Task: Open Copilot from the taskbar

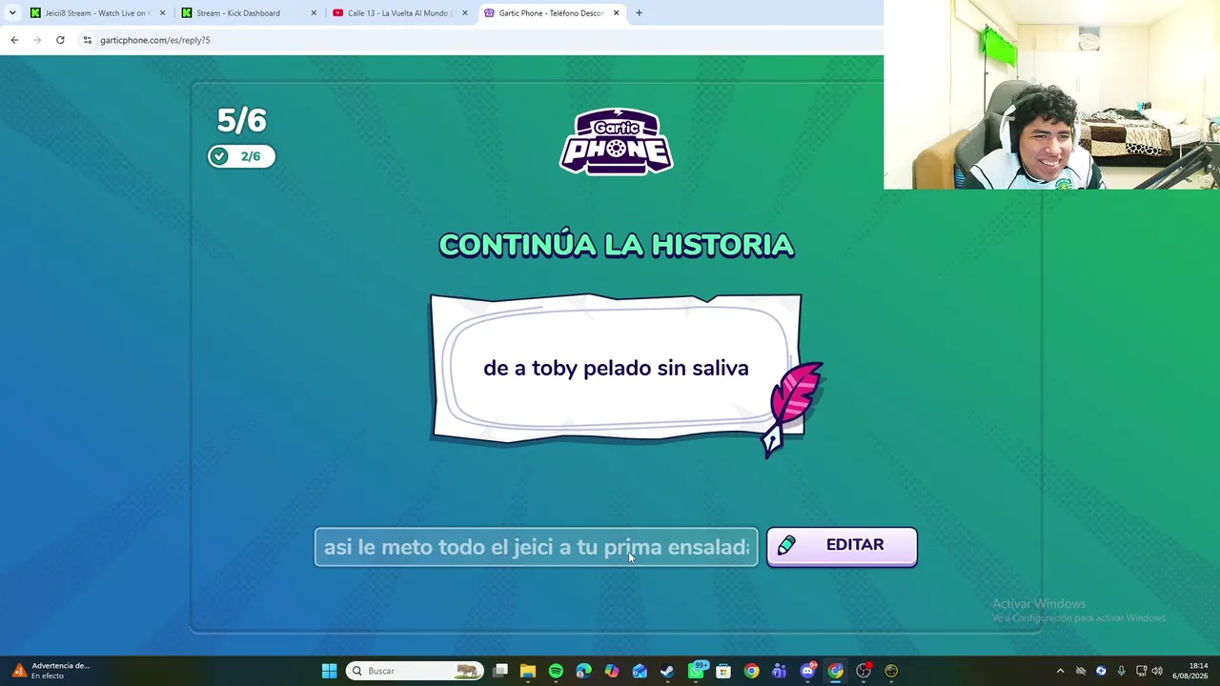Action: [x=612, y=671]
